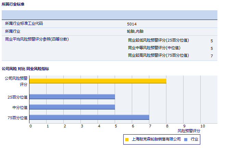Click the industry code value 5014
Viewport: 227px width, 148px height.
132,24
